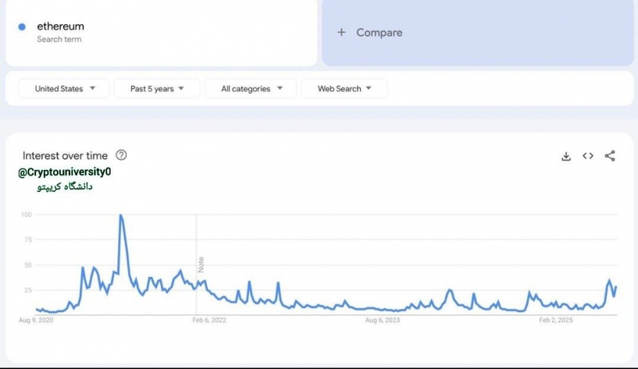The image size is (638, 369).
Task: Click the Interest over time heading
Action: pos(65,156)
